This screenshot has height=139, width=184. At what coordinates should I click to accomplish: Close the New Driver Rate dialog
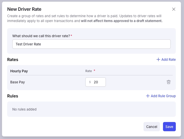(x=174, y=9)
